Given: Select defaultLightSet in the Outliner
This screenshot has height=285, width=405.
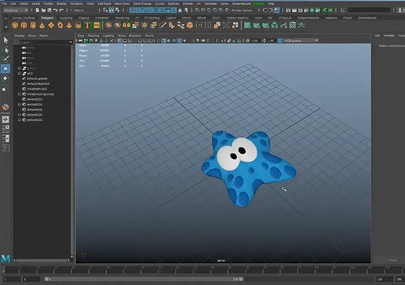Looking at the screenshot, I should [37, 78].
